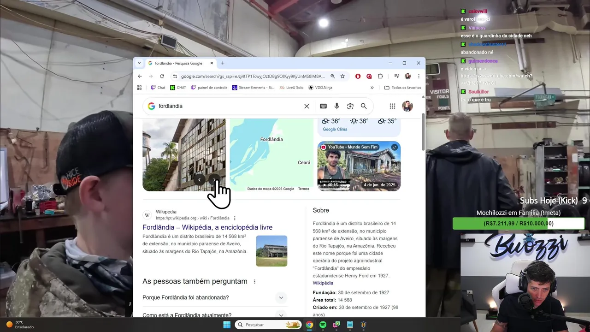Click the Windows taskbar 'Pesquisar' search box
The width and height of the screenshot is (590, 332).
pos(268,325)
